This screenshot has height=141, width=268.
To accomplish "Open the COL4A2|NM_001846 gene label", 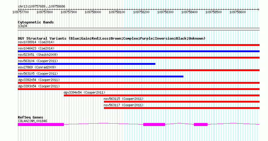I will [33, 121].
